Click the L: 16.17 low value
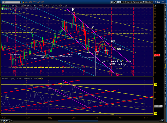Viewport: 167px width, 123px height. (47, 6)
